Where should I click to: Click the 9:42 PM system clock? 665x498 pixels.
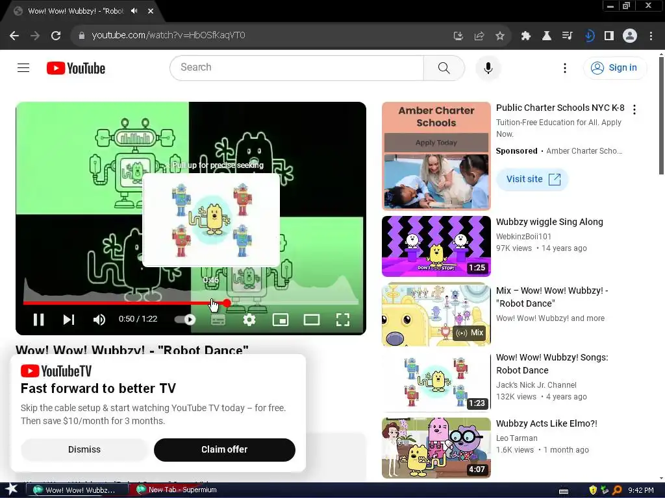[641, 490]
